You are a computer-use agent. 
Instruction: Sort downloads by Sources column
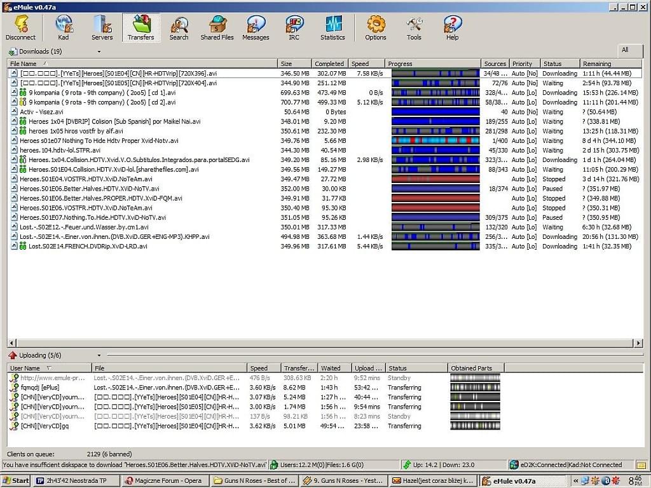[495, 64]
